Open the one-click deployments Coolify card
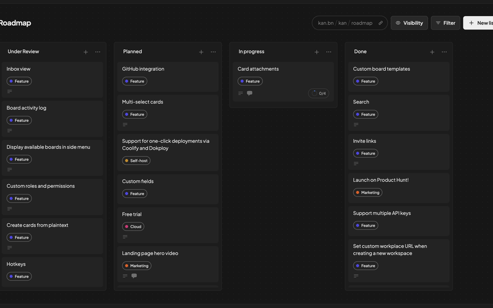This screenshot has height=308, width=493. [168, 152]
